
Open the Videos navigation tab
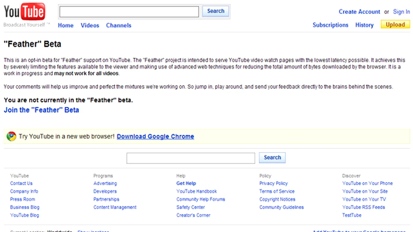pyautogui.click(x=90, y=25)
